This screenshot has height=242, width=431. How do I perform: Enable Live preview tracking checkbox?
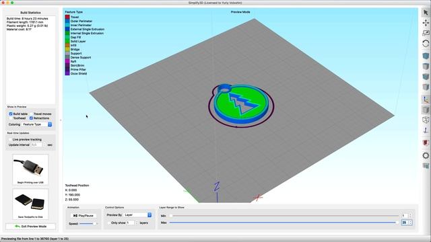(11, 139)
